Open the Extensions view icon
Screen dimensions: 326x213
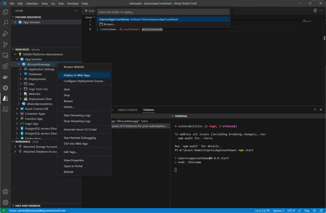click(6, 66)
